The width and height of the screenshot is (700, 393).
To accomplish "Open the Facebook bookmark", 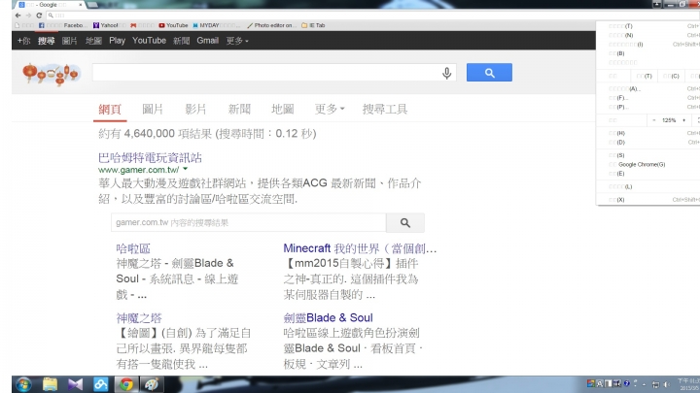I will tap(61, 25).
